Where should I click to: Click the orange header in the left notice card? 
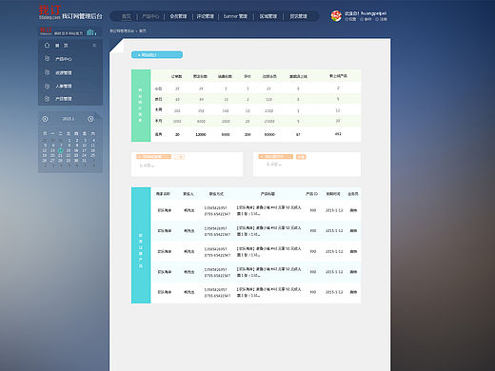point(154,157)
